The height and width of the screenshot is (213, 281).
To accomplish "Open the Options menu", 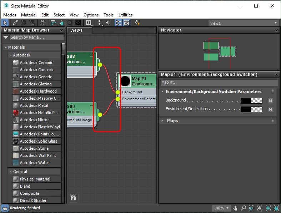I will click(91, 15).
